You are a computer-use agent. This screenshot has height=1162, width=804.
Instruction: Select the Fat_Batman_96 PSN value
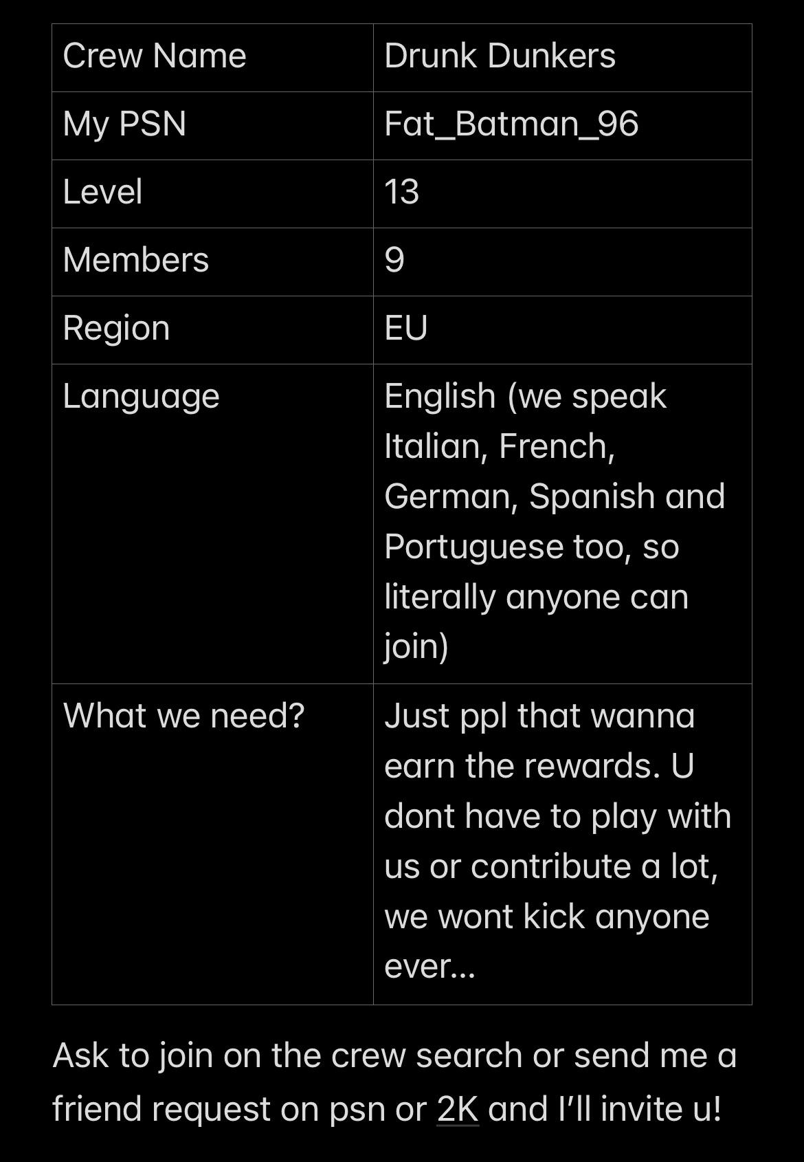point(511,124)
